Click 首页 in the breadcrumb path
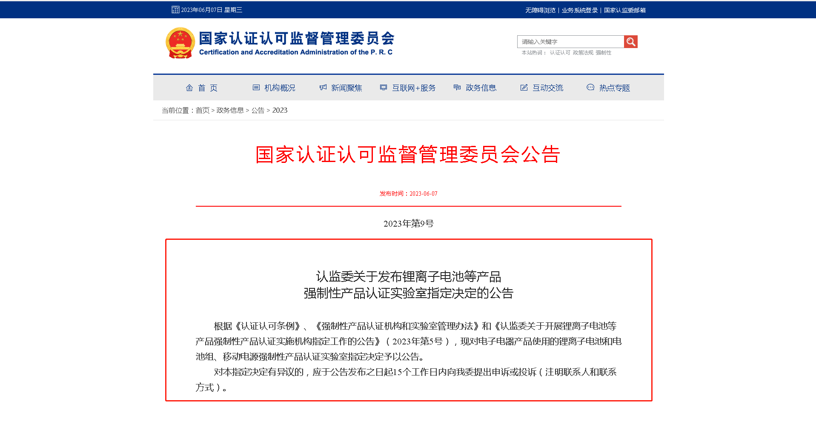The height and width of the screenshot is (421, 816). (203, 111)
